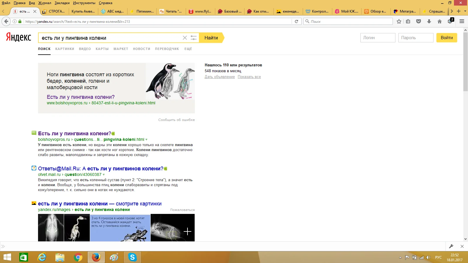Switch to the СТРОГА... browser tab
The height and width of the screenshot is (263, 468).
[x=54, y=11]
